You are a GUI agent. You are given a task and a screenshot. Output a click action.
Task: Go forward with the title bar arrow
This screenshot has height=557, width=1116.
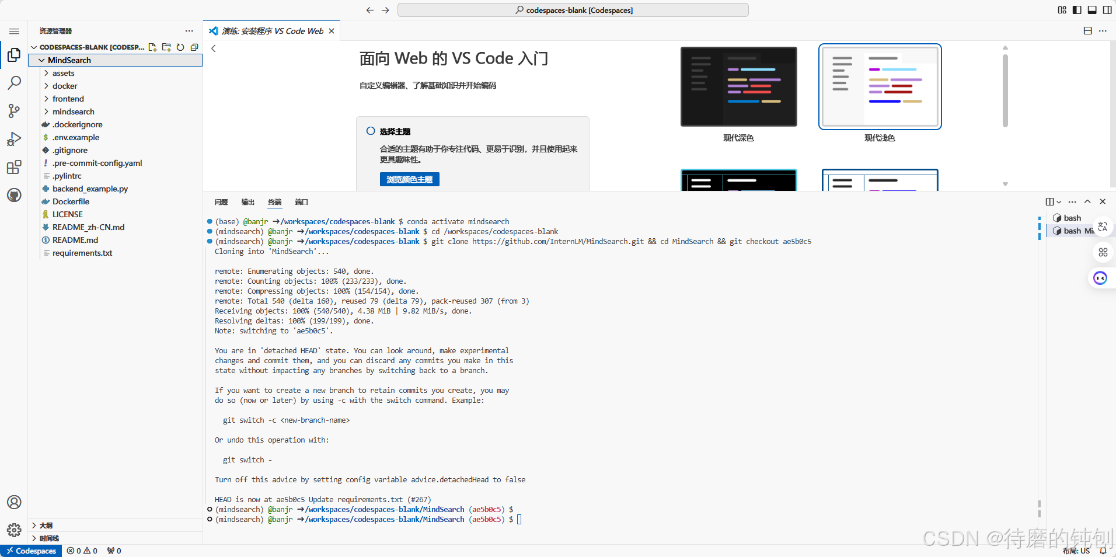385,10
